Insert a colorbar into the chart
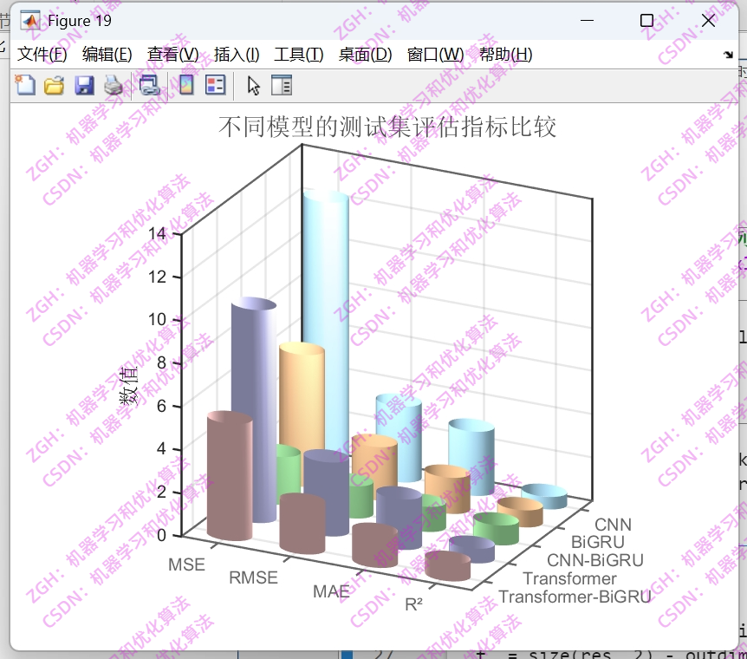This screenshot has height=659, width=747. (185, 85)
